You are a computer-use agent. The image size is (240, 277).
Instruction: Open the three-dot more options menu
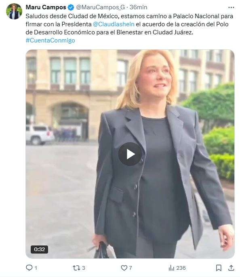tap(231, 7)
